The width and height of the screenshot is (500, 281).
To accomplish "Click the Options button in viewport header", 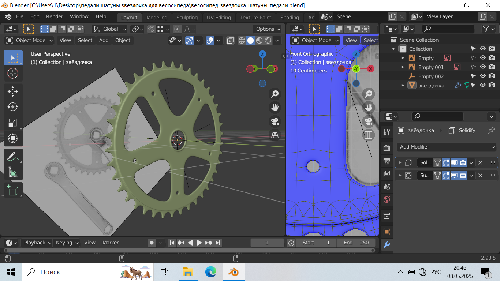I will click(268, 29).
